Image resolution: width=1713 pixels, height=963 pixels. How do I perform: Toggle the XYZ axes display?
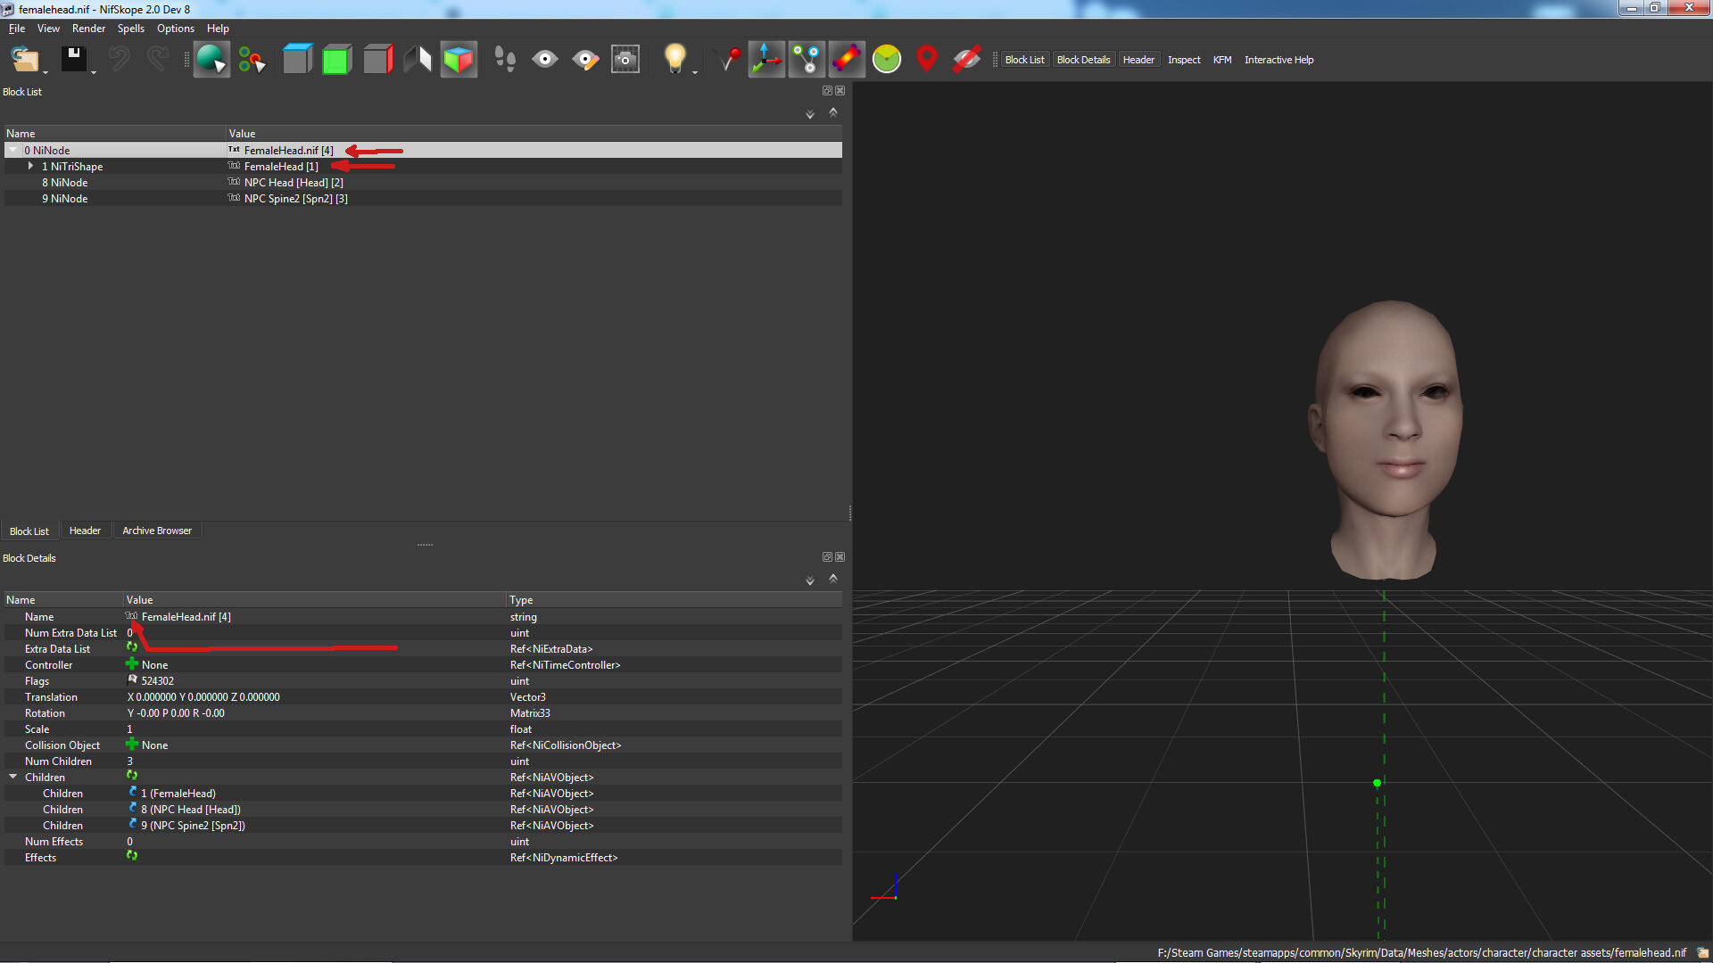[766, 60]
